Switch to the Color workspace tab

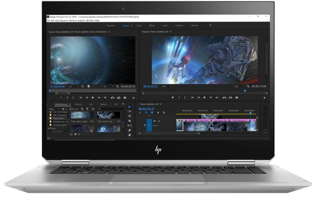(139, 25)
